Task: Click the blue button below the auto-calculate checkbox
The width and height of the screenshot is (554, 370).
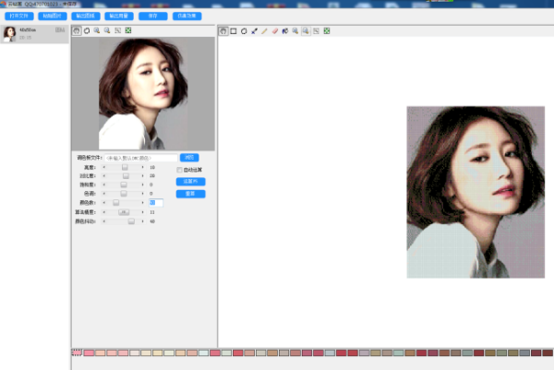Action: (190, 182)
